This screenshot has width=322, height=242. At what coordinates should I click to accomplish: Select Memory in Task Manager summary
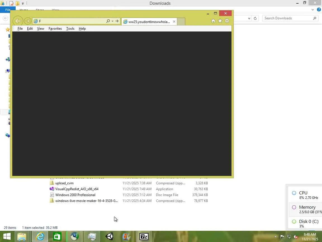(306, 210)
